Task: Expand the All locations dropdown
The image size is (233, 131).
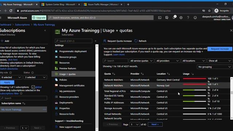Action: click(x=193, y=61)
